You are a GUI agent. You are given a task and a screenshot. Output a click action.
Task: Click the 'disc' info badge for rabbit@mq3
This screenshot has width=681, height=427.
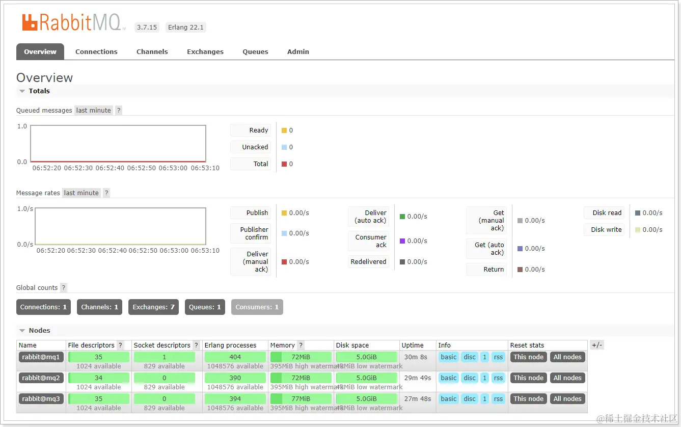pos(470,398)
